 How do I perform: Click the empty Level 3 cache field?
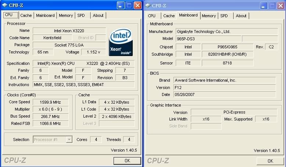click(x=117, y=123)
